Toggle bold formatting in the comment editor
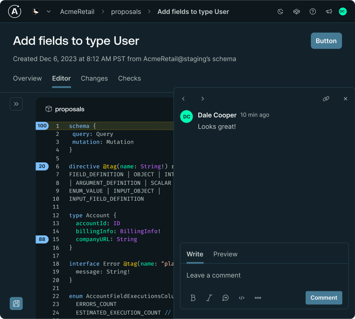 193,298
